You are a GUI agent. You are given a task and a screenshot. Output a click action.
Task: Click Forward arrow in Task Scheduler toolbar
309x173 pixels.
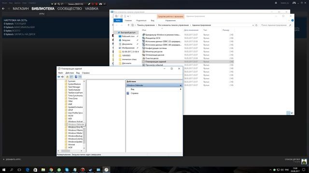62,77
